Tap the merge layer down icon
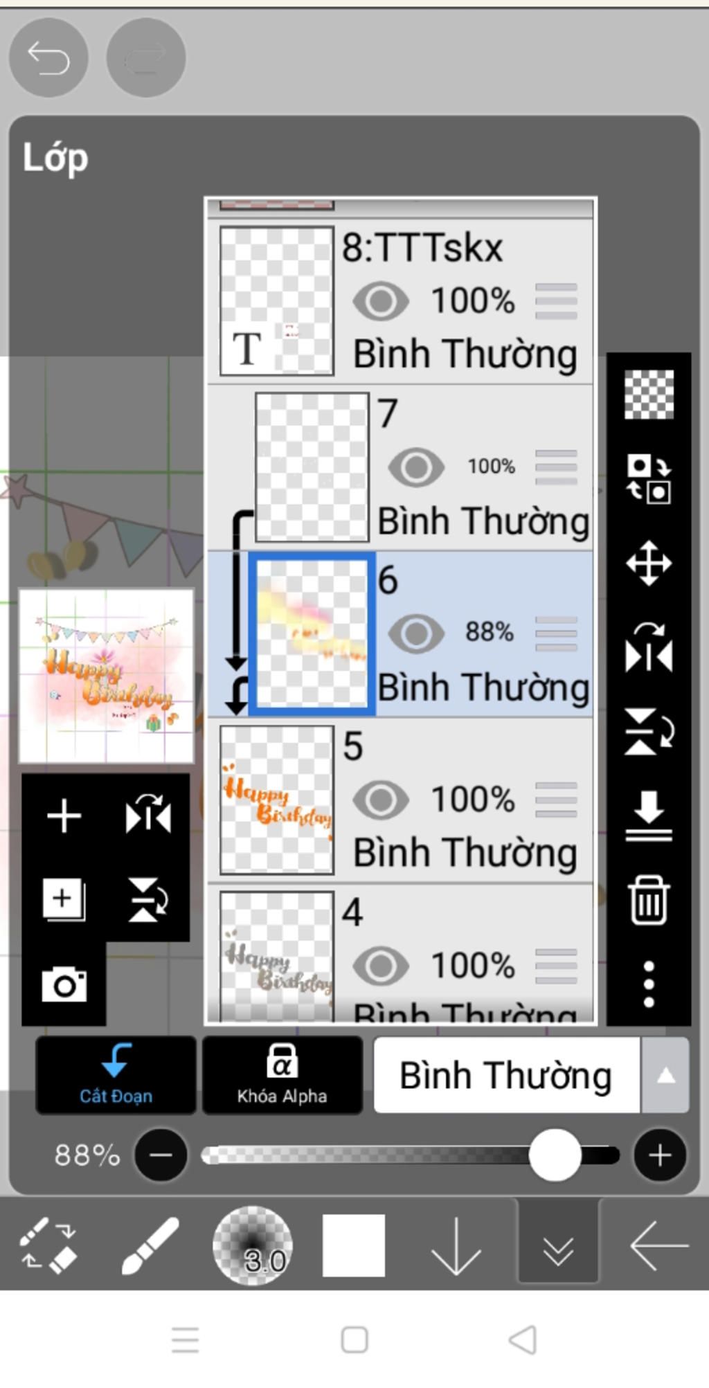 (x=649, y=817)
